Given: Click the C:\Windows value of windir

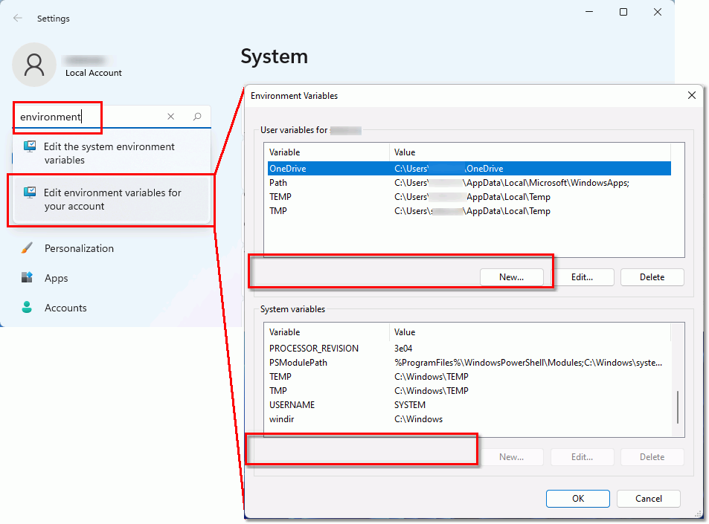Looking at the screenshot, I should pyautogui.click(x=418, y=418).
